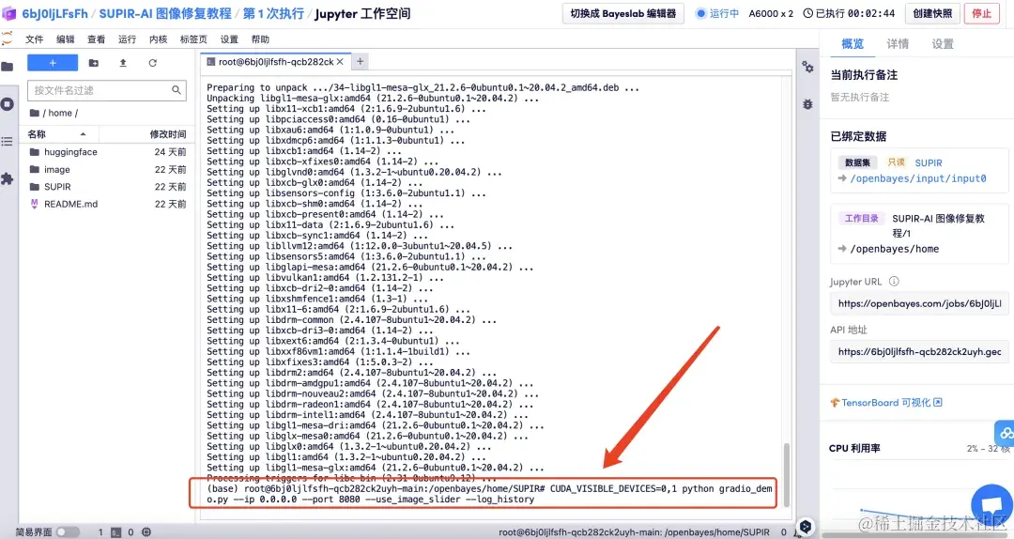Click the / home / breadcrumb path
Screen dimensions: 1014x539
click(59, 113)
